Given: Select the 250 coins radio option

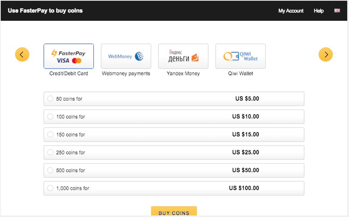Looking at the screenshot, I should tap(50, 152).
